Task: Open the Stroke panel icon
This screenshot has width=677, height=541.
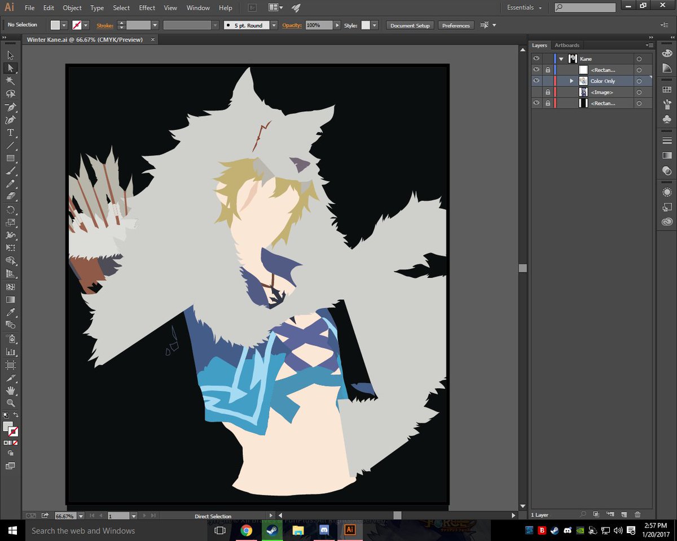Action: click(667, 140)
